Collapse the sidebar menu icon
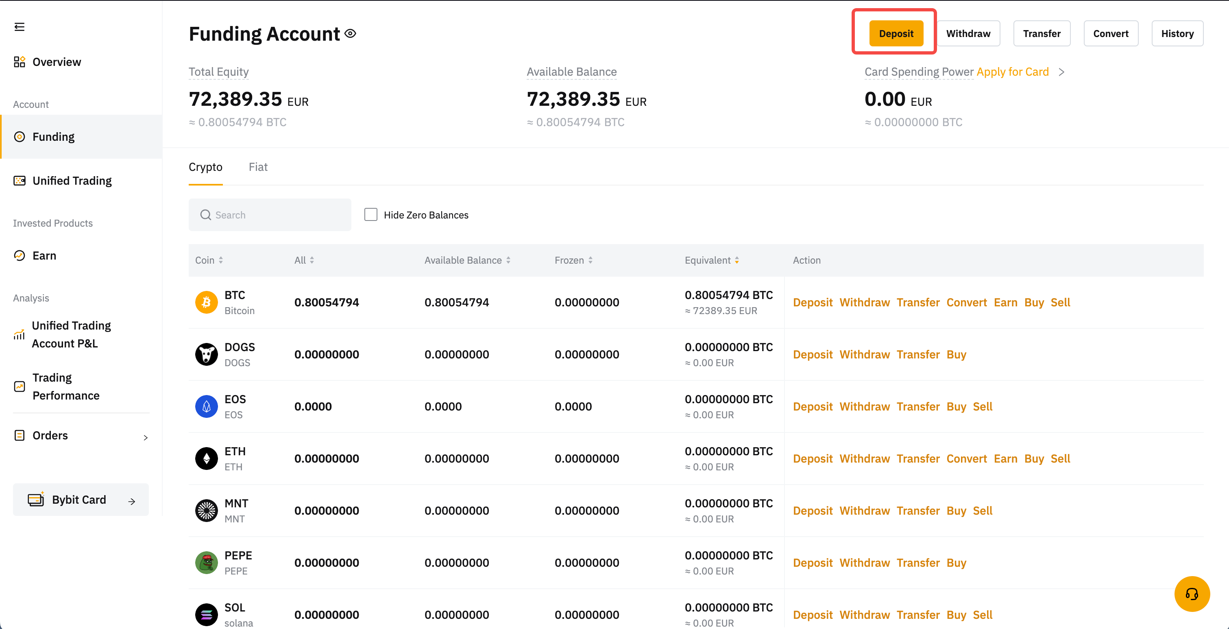The height and width of the screenshot is (629, 1229). point(19,27)
